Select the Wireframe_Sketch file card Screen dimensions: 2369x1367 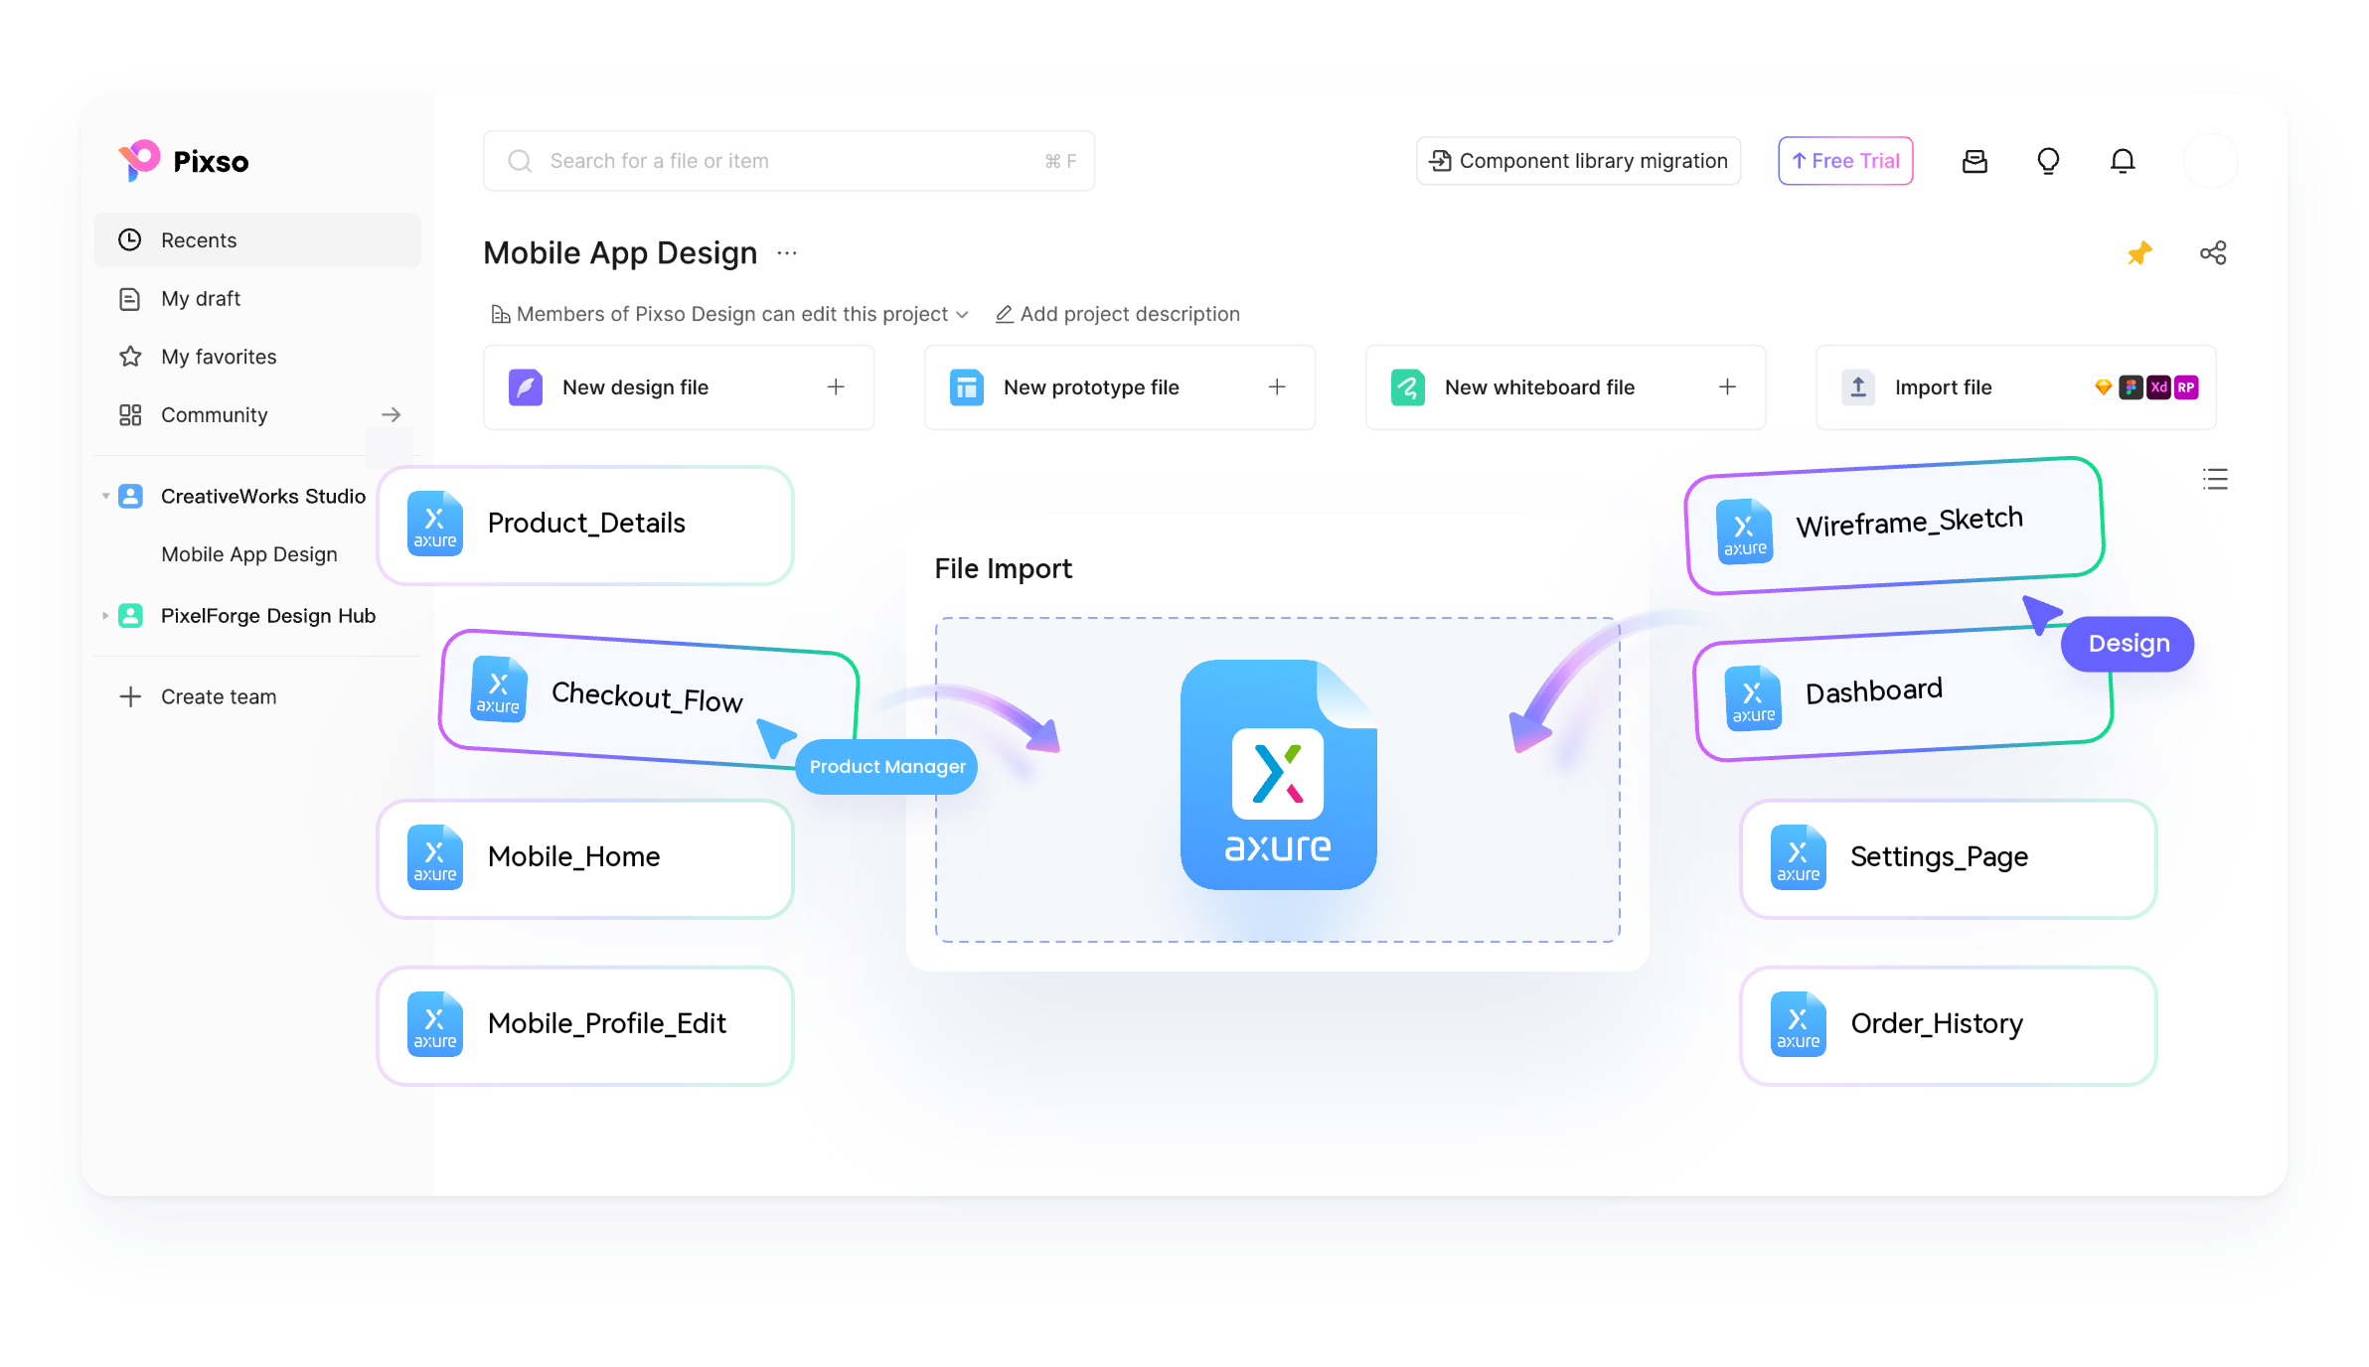(1895, 526)
